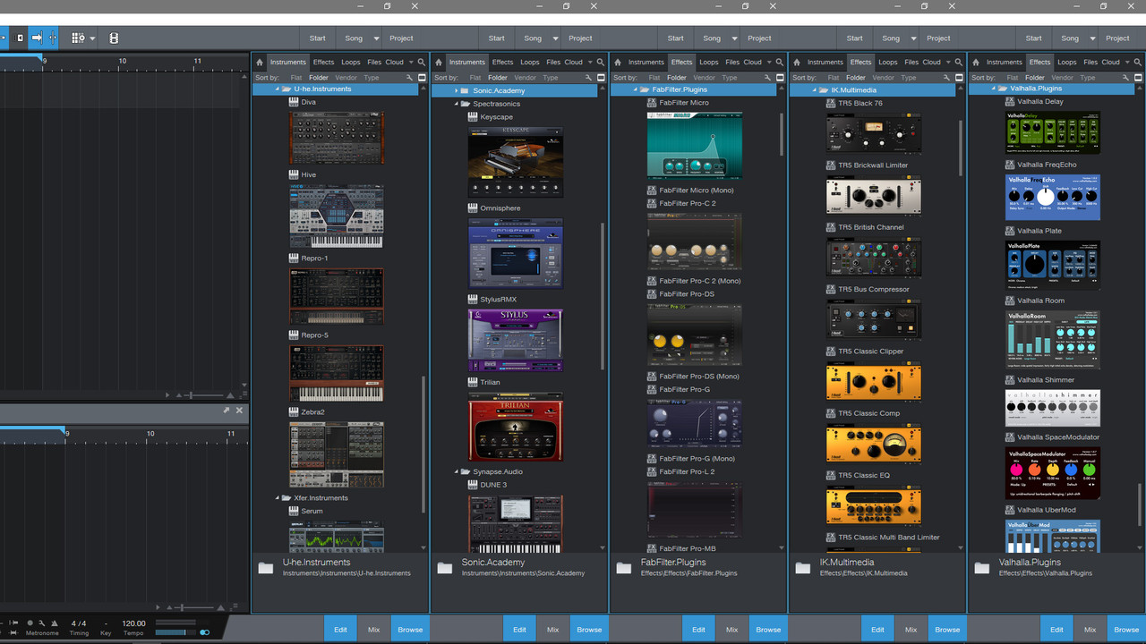Click Song button above FabFilter.Plugins panel
Image resolution: width=1146 pixels, height=644 pixels.
(x=712, y=38)
